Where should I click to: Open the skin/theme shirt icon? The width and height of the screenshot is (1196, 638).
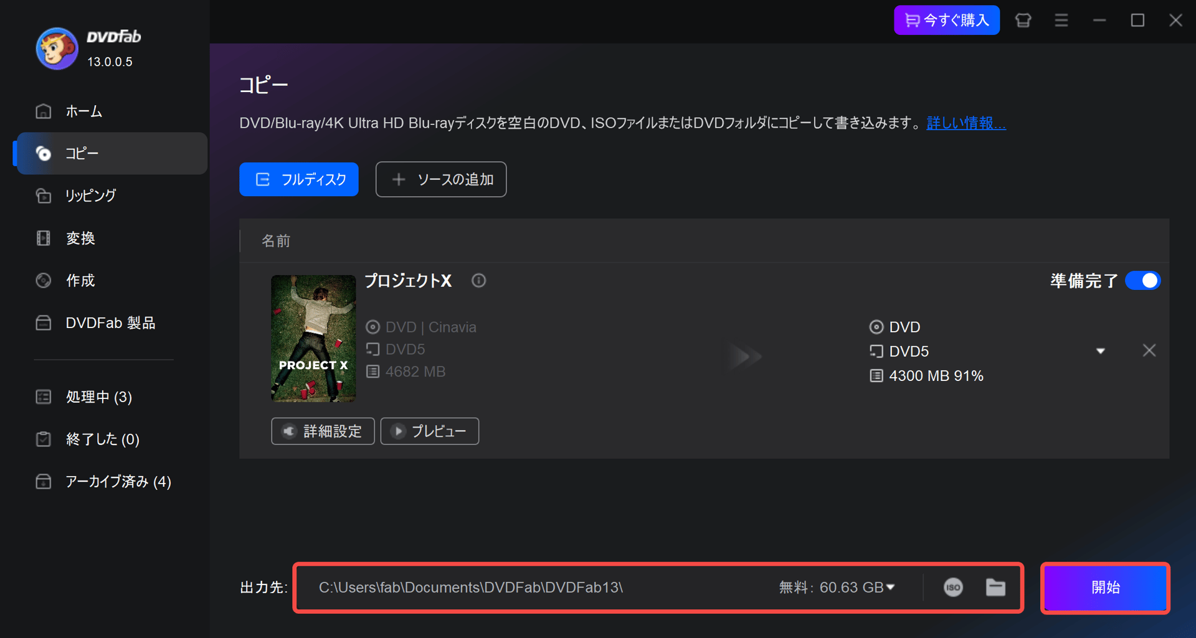[1023, 20]
